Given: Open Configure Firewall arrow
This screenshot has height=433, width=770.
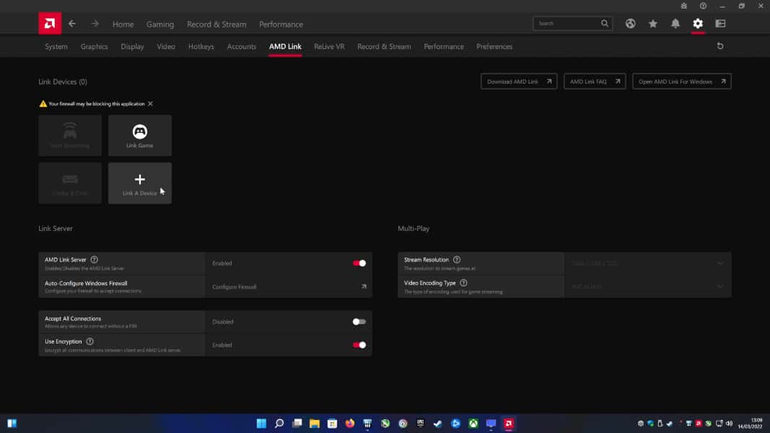Looking at the screenshot, I should pyautogui.click(x=364, y=287).
